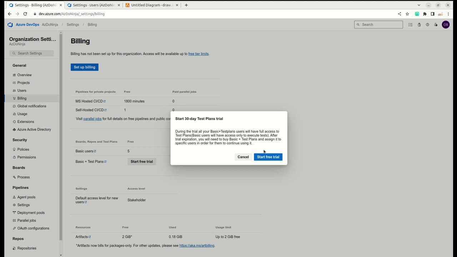Click the Set up billing button
The height and width of the screenshot is (257, 457).
[85, 67]
